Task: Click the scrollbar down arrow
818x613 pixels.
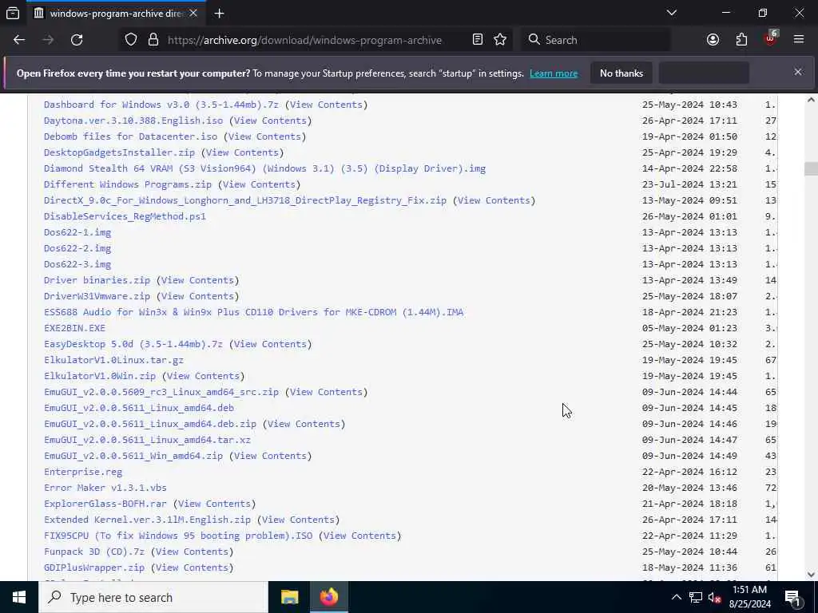Action: tap(811, 575)
